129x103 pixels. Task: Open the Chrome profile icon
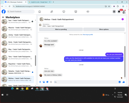(123, 6)
